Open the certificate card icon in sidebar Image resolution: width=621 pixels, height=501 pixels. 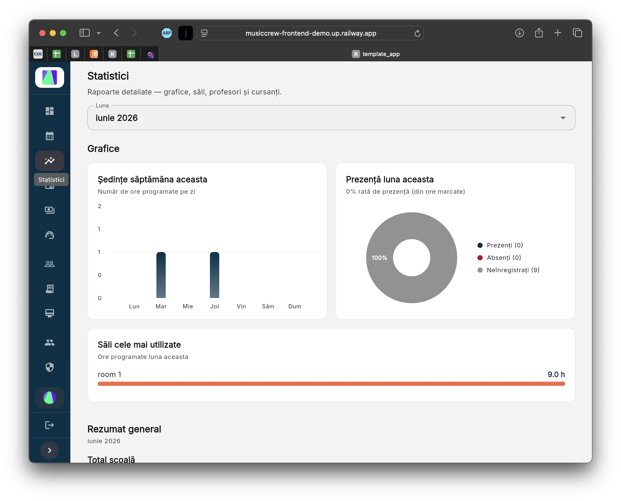[x=50, y=314]
